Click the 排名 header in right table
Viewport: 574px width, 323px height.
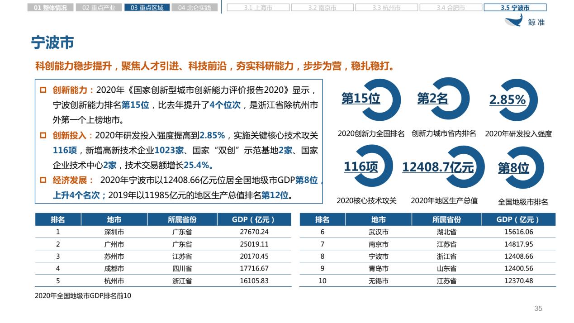tap(323, 220)
